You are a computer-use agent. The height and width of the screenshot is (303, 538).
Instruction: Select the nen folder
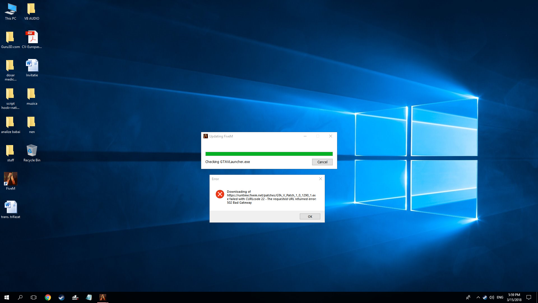pyautogui.click(x=32, y=125)
